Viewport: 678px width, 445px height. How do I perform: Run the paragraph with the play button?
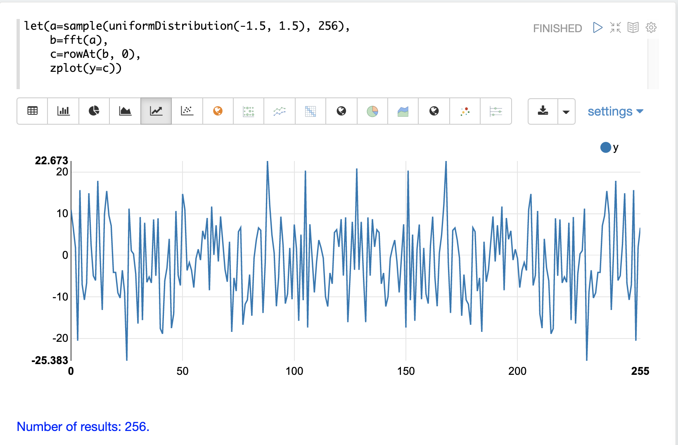[597, 28]
